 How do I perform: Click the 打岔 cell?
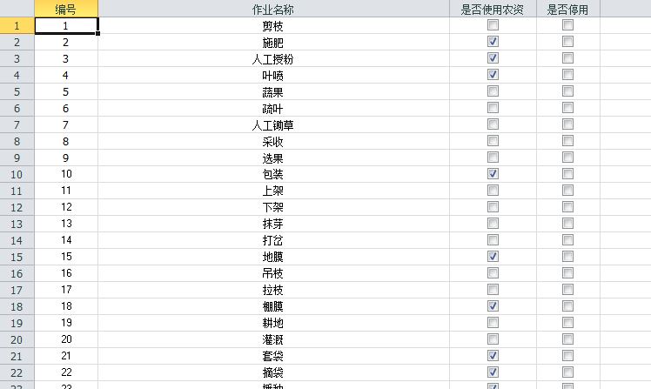coord(273,240)
